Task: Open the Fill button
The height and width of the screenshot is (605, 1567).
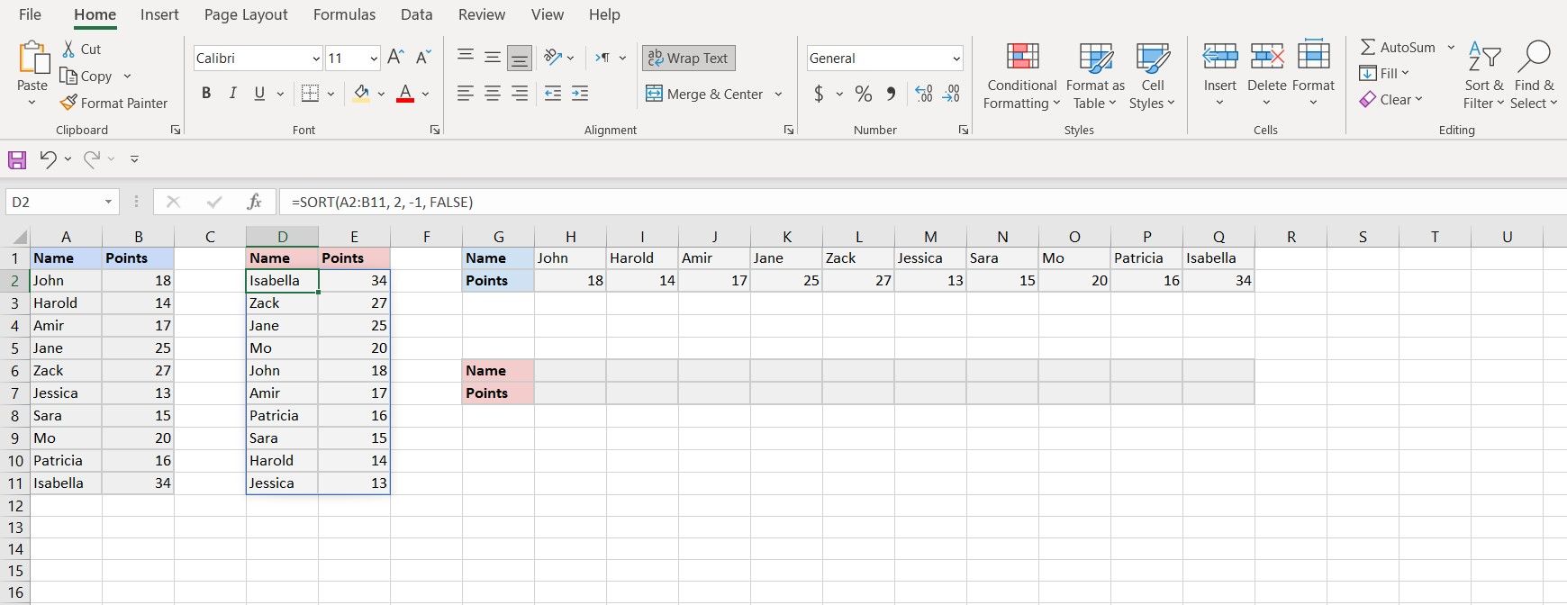Action: click(x=1384, y=73)
